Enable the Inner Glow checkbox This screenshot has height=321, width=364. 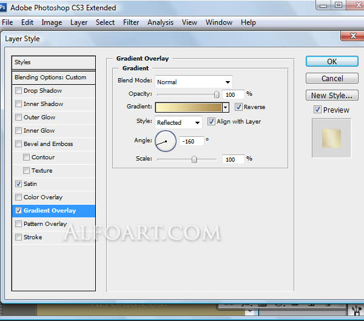(x=18, y=130)
